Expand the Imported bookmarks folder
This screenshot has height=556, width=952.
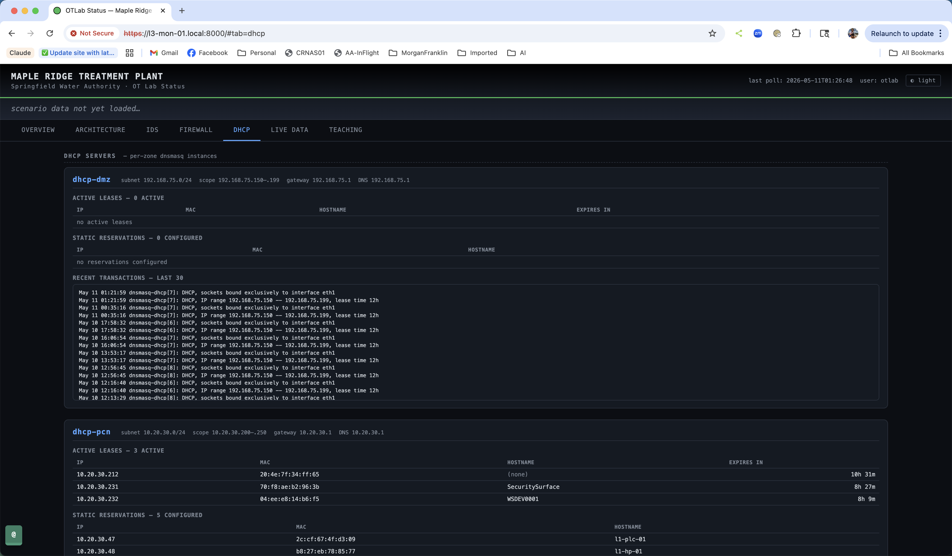click(477, 53)
